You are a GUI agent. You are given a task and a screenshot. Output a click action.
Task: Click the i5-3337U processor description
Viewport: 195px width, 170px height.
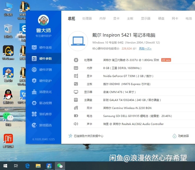tap(131, 60)
